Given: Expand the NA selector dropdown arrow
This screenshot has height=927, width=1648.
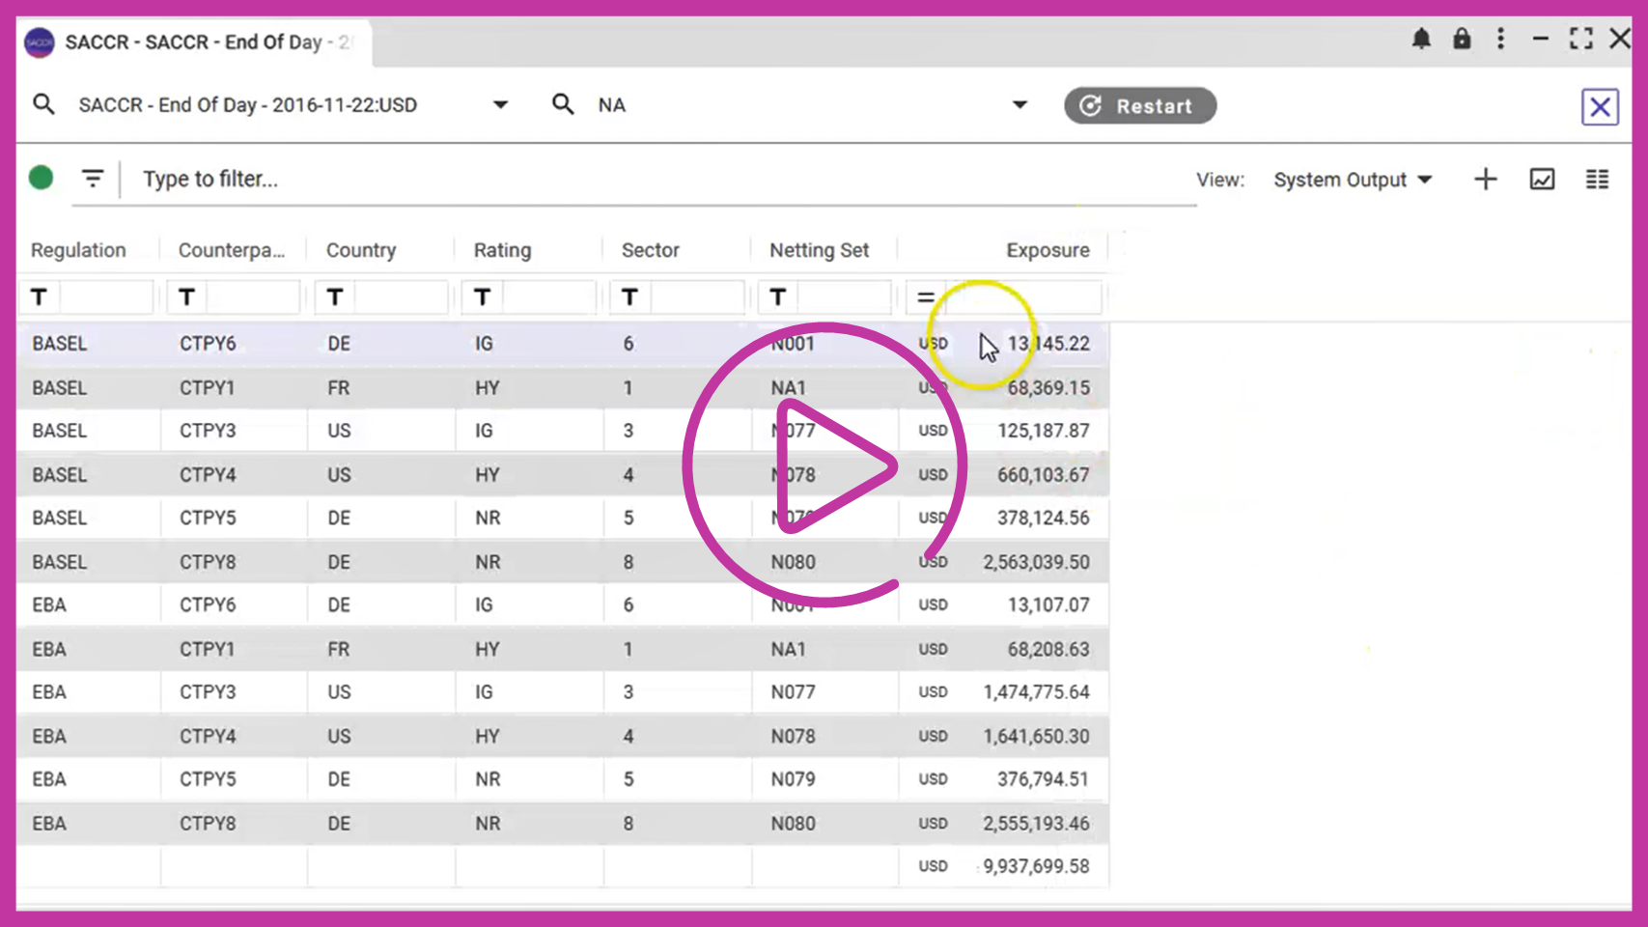Looking at the screenshot, I should pos(1020,104).
